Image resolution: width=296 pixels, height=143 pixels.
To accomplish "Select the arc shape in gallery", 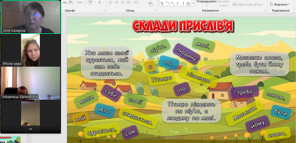I will pyautogui.click(x=167, y=3).
